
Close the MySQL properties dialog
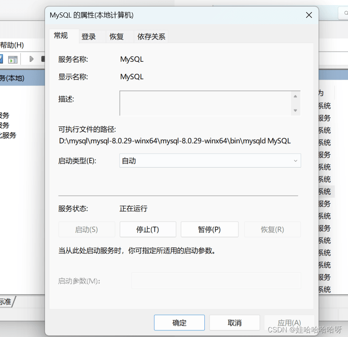(x=309, y=15)
